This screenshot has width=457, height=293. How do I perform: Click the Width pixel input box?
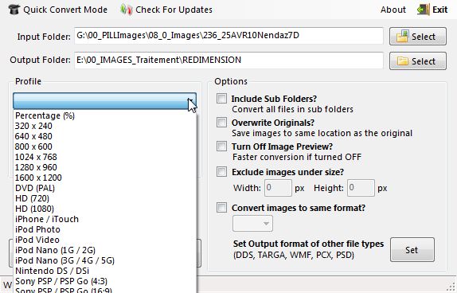(x=278, y=188)
